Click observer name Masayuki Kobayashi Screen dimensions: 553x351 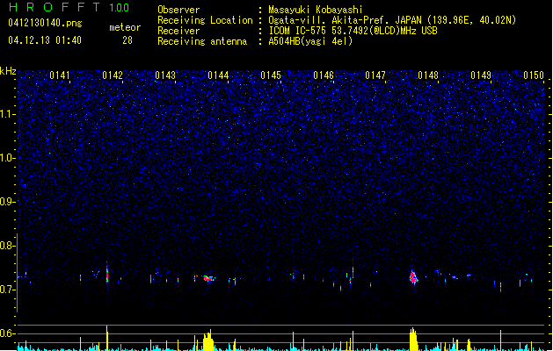(316, 10)
